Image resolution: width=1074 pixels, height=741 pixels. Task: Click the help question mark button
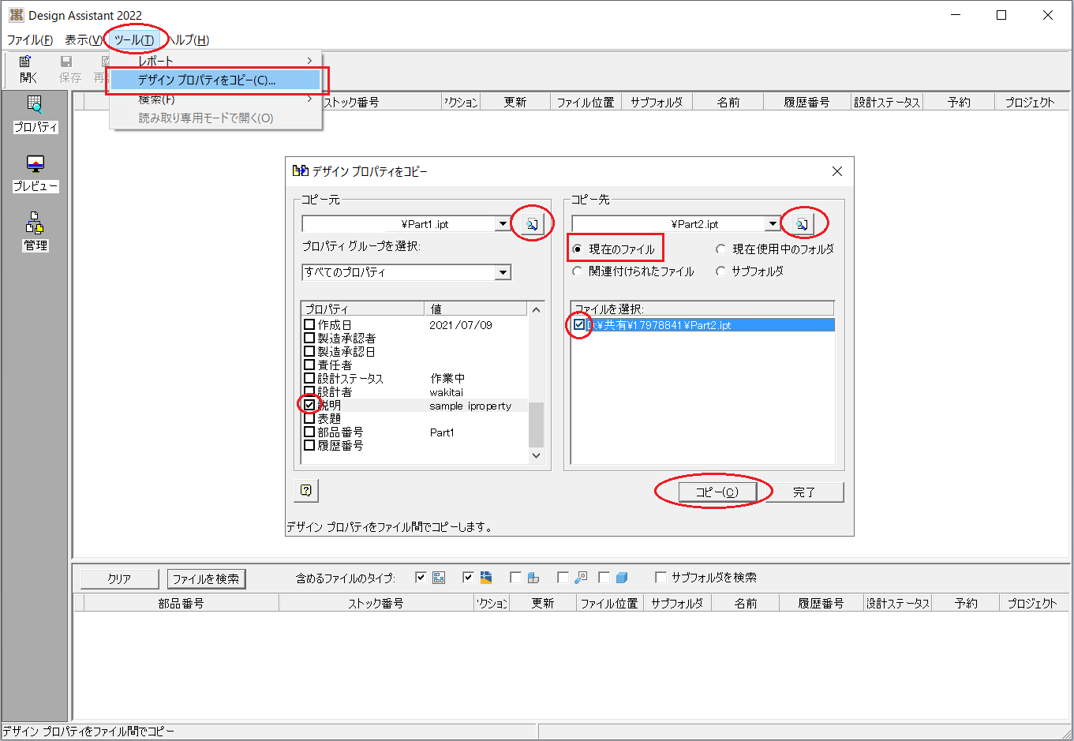coord(306,490)
